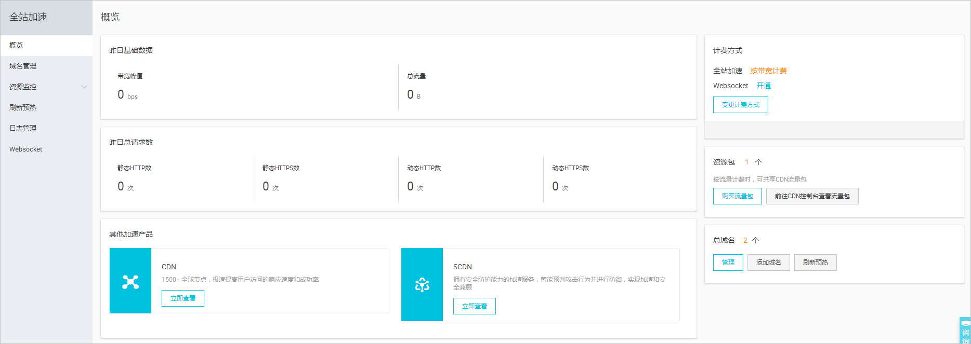Click the 静态HTTP数 label
971x344 pixels.
[134, 168]
